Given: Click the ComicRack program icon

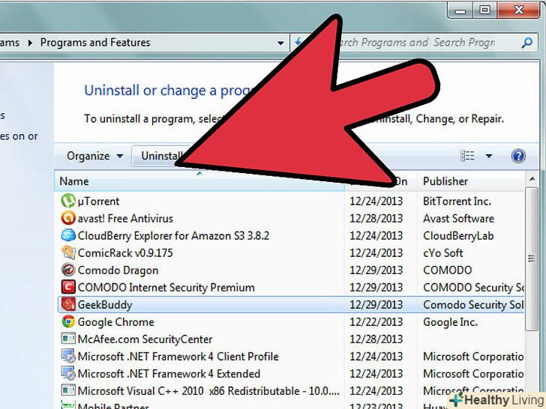Looking at the screenshot, I should tap(68, 252).
